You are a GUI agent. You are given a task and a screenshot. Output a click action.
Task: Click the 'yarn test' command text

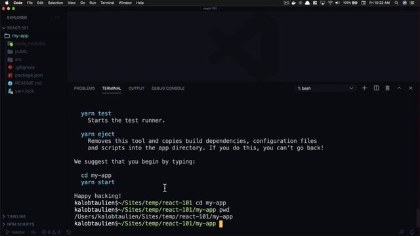96,113
